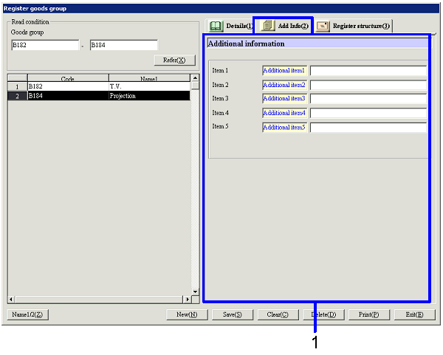Click the Register structure tab icon
The width and height of the screenshot is (443, 355).
323,26
